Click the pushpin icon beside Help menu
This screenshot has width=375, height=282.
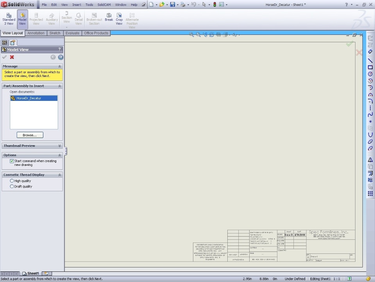(143, 4)
